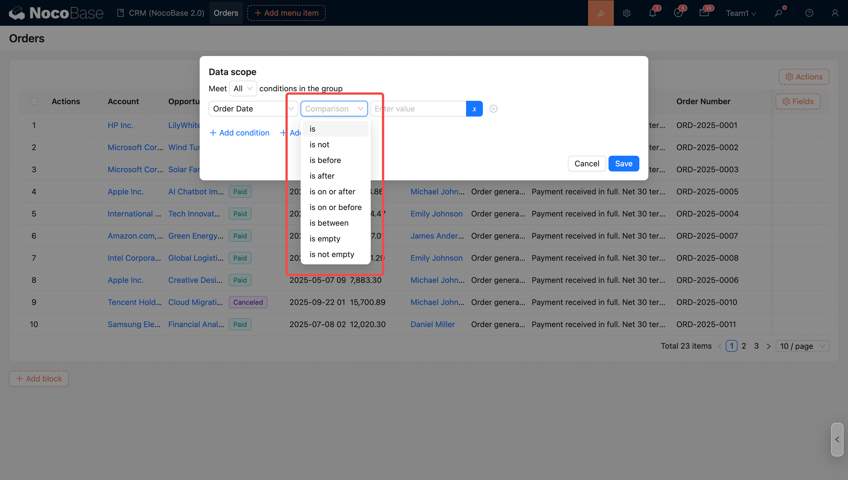
Task: Open the settings gear icon in header
Action: pos(626,13)
